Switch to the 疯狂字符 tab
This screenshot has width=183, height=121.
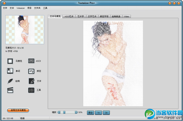click(103, 17)
